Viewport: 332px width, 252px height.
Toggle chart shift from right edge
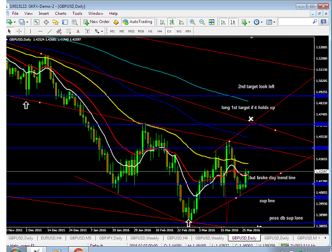pos(233,22)
